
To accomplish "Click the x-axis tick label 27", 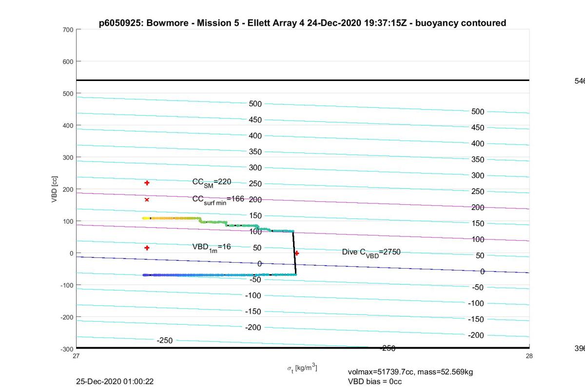I will coord(77,356).
